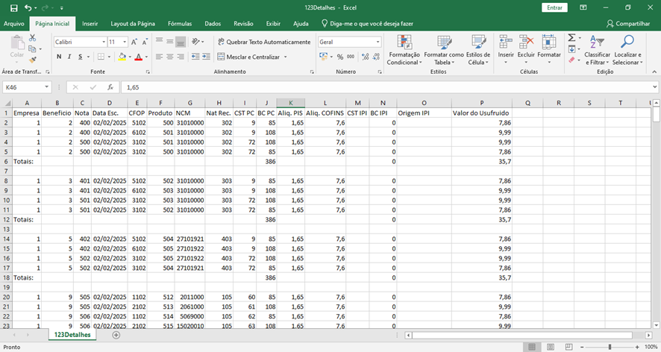Image resolution: width=661 pixels, height=352 pixels.
Task: Click the Name Box showing K46
Action: click(24, 87)
